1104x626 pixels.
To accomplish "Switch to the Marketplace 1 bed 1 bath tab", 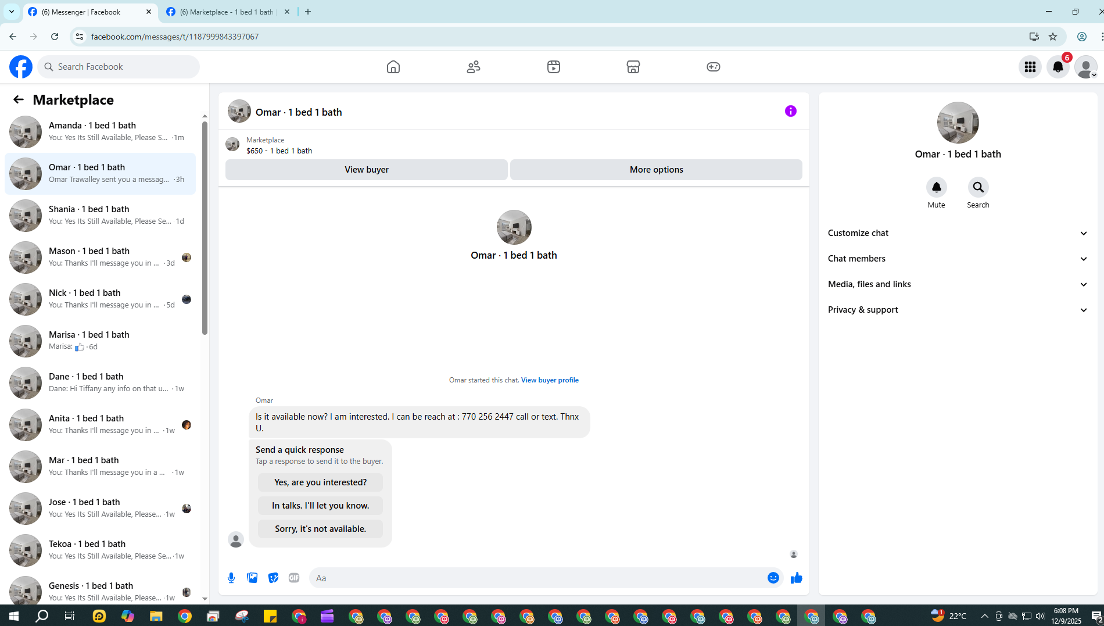I will (x=227, y=12).
